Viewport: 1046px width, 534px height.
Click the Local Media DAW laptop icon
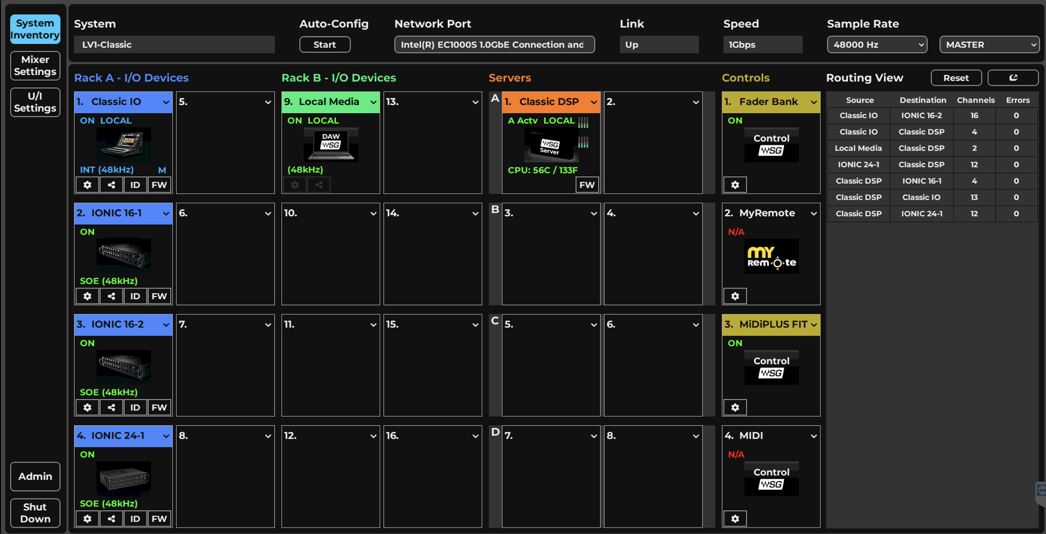click(x=331, y=145)
